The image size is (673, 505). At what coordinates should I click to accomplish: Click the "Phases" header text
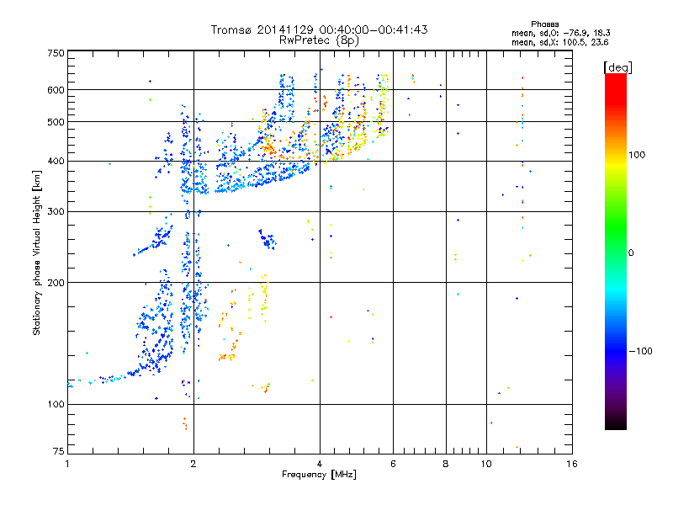click(544, 24)
